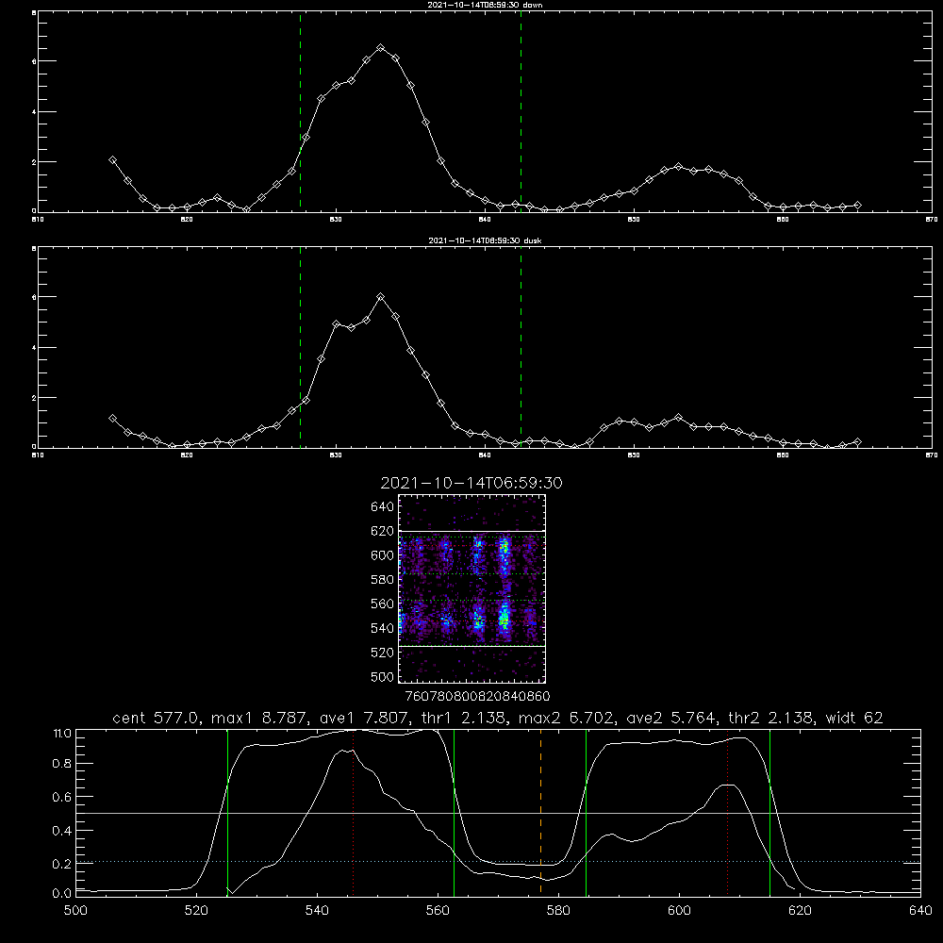This screenshot has width=943, height=943.
Task: Click the red dotted line near 546 in bottom plot
Action: 353,813
